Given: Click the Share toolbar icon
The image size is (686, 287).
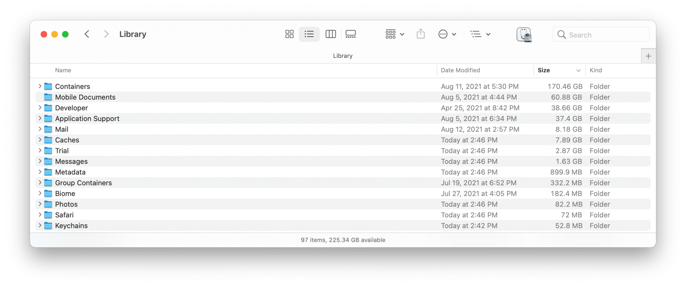Looking at the screenshot, I should click(x=421, y=34).
